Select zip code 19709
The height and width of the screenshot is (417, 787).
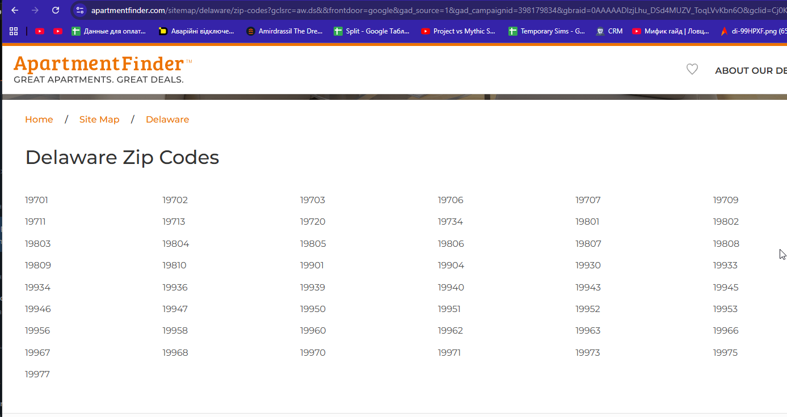726,200
